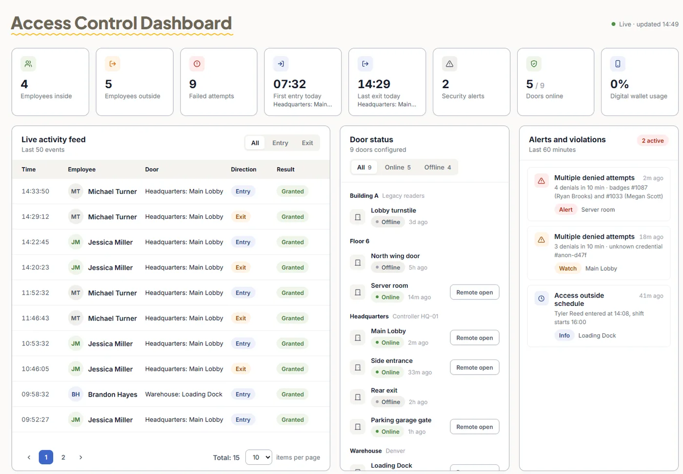Remote open the Main Lobby door
This screenshot has width=683, height=474.
475,338
